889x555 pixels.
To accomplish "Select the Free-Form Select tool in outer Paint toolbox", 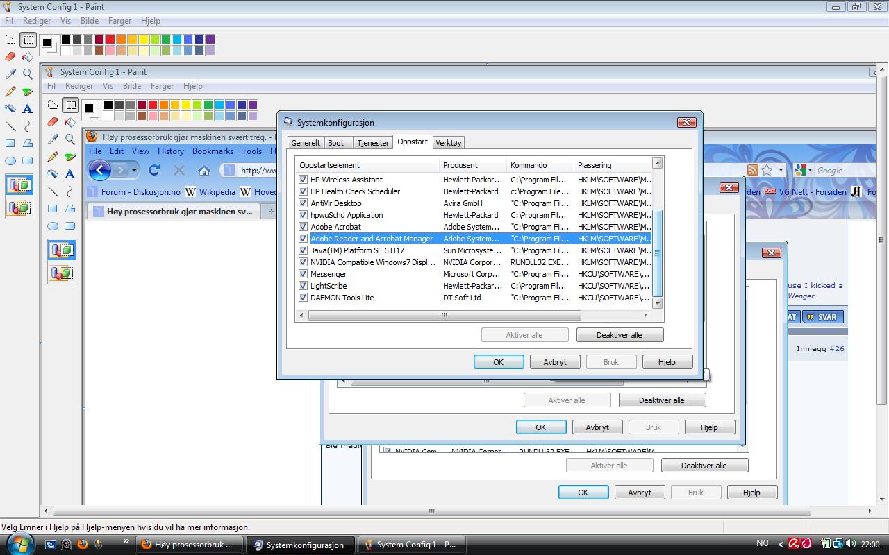I will pos(10,40).
